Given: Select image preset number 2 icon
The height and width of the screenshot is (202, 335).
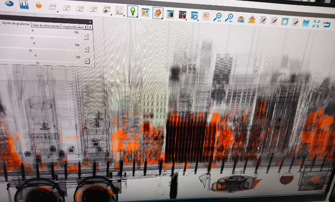Looking at the screenshot, I should (80, 9).
